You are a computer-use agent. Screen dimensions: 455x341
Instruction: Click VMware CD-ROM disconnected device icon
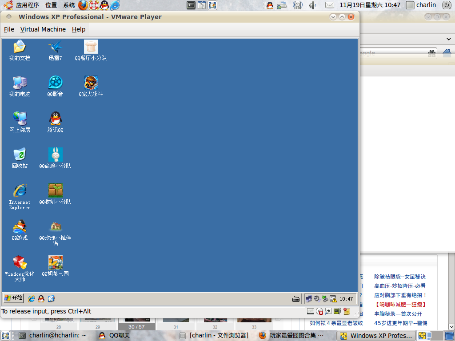[x=319, y=311]
